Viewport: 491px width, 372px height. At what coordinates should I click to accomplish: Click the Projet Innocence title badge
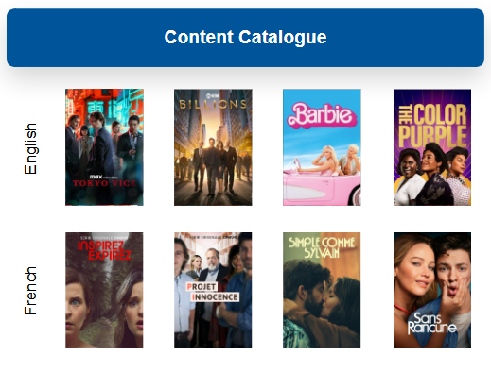click(213, 292)
